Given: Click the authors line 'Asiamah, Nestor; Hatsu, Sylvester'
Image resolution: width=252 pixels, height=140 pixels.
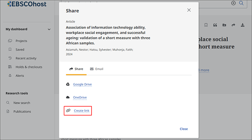Looking at the screenshot, I should tap(100, 50).
